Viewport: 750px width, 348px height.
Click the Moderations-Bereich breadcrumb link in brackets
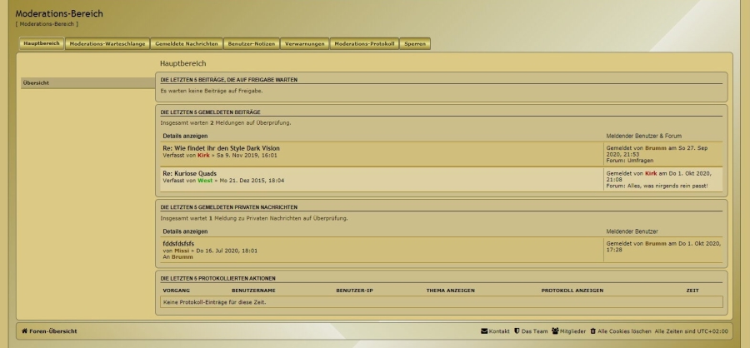[47, 23]
